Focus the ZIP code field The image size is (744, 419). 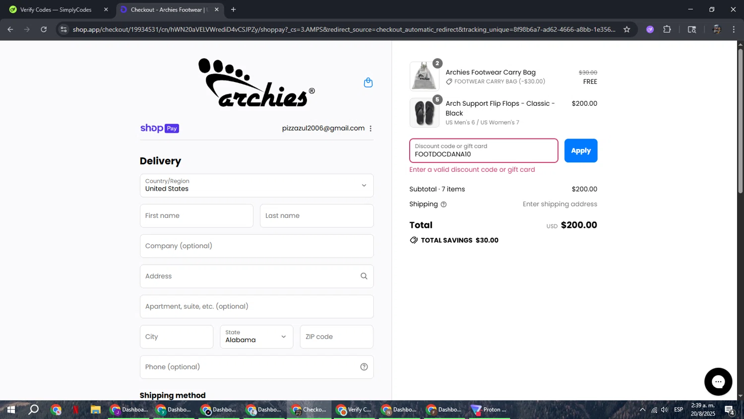pyautogui.click(x=336, y=337)
